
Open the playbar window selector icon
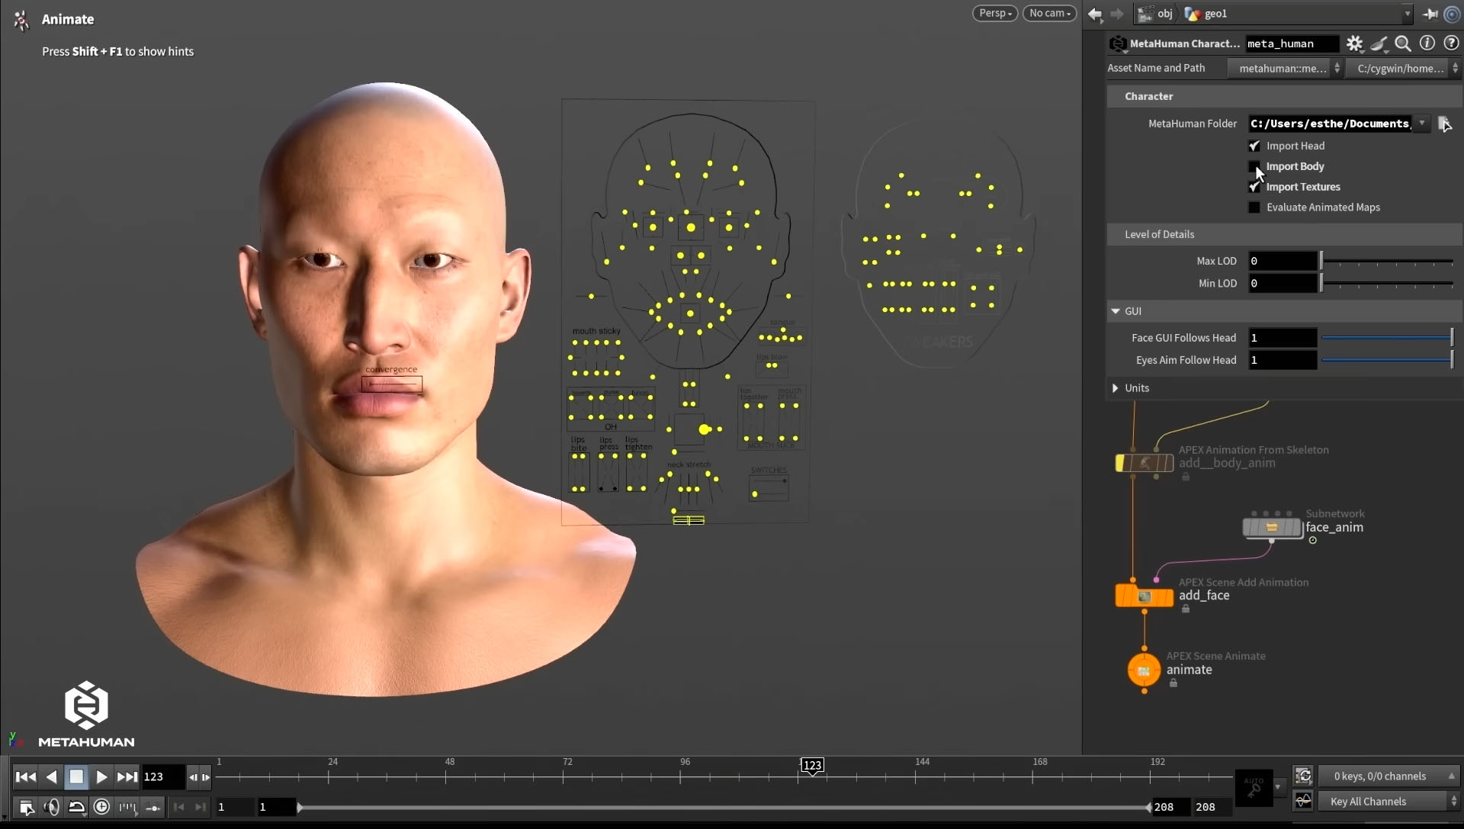[26, 807]
